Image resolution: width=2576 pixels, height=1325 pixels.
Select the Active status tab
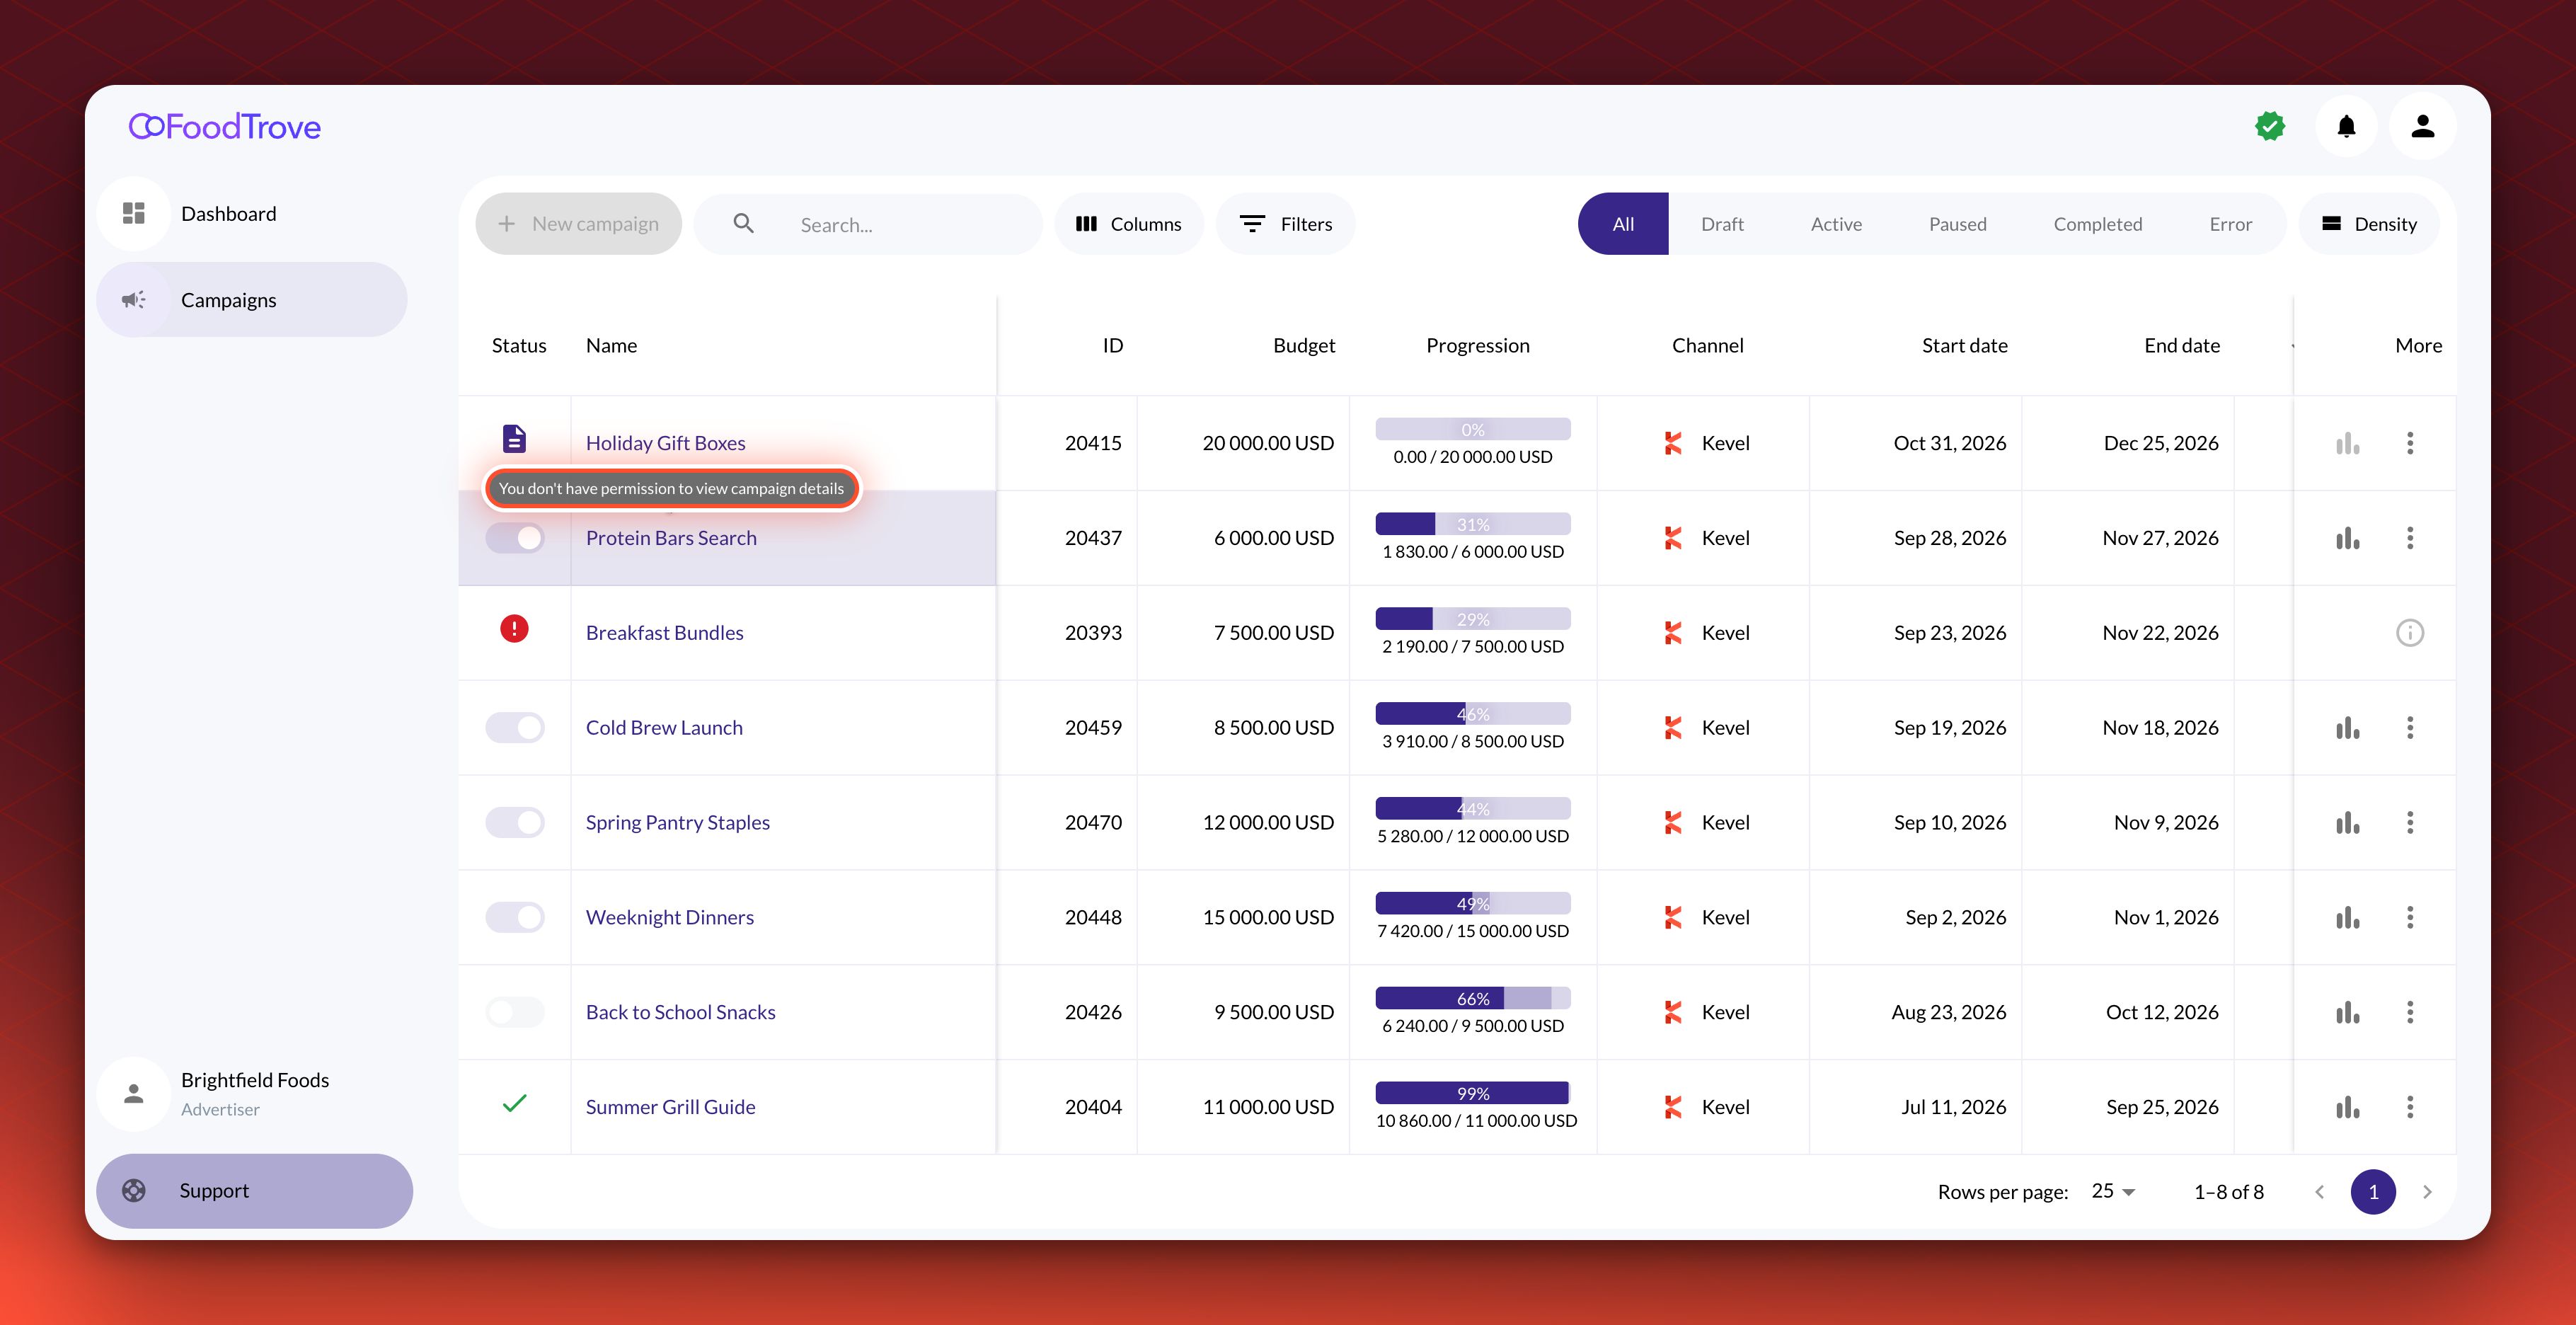1836,224
